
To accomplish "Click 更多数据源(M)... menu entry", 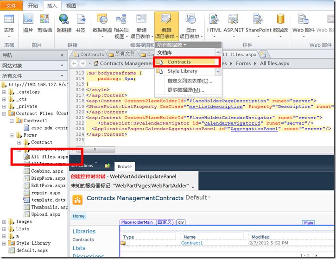I will (185, 90).
